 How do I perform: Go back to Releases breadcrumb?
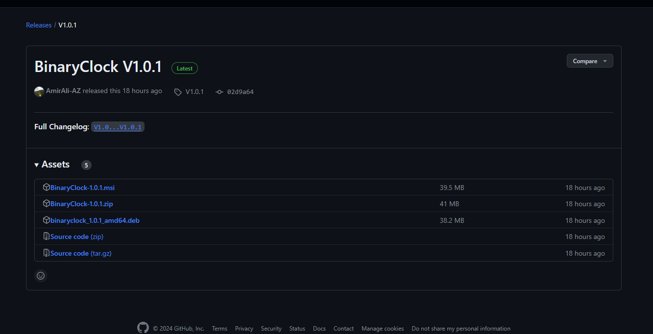point(39,25)
